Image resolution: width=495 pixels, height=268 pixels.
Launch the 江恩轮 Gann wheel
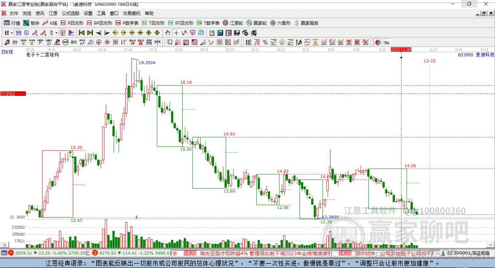pyautogui.click(x=233, y=23)
